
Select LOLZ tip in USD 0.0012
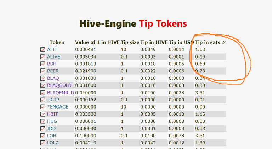pyautogui.click(x=176, y=143)
